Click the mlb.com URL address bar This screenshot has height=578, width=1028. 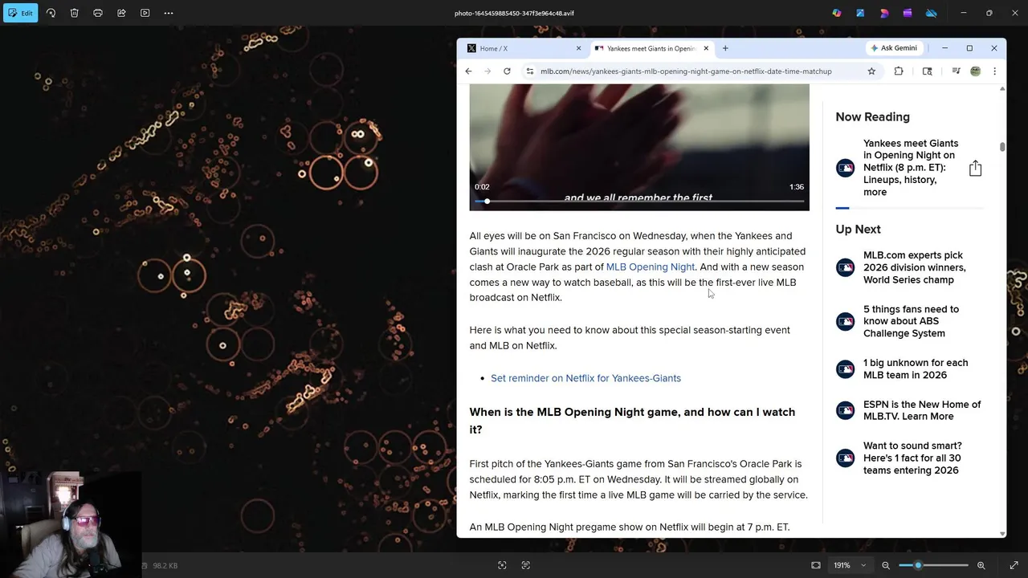point(686,71)
